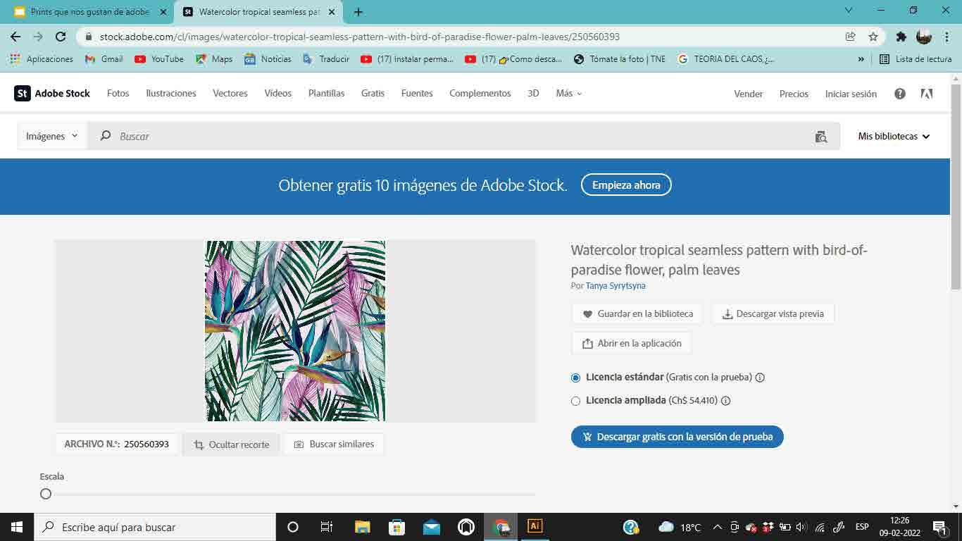Viewport: 962px width, 541px height.
Task: Expand the Más navigation menu
Action: pyautogui.click(x=569, y=93)
